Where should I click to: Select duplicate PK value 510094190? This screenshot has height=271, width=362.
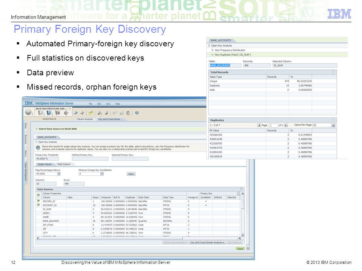click(x=272, y=152)
